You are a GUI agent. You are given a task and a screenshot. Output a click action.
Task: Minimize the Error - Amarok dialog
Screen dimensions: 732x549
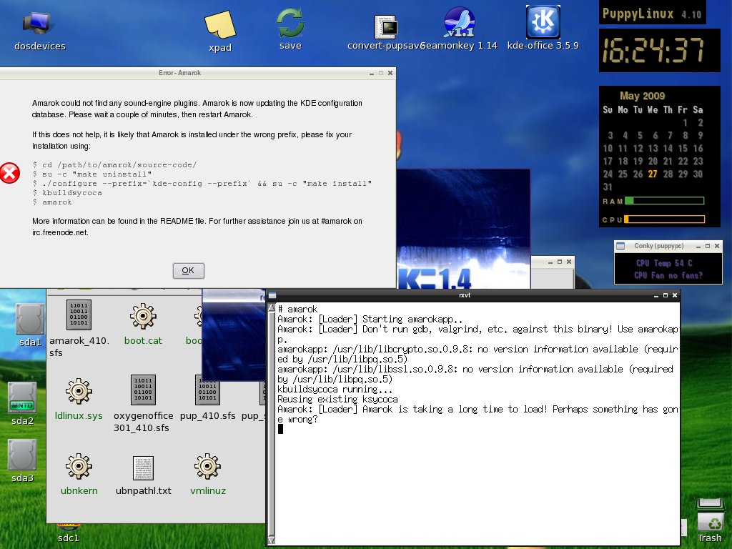372,74
